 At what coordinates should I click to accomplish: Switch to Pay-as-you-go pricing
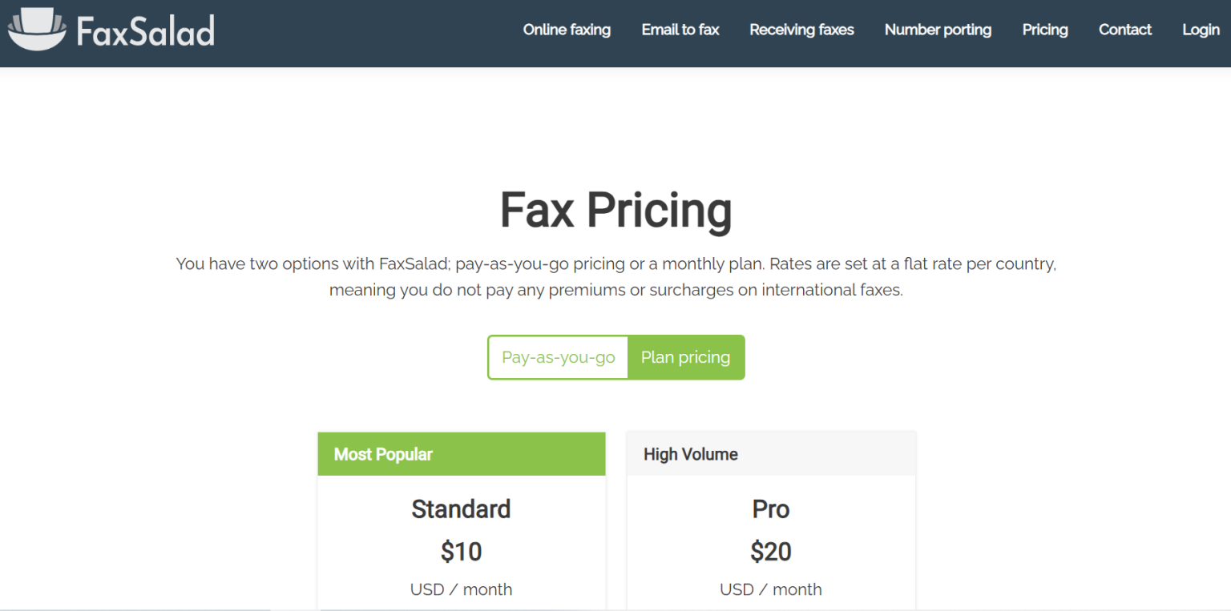point(558,357)
